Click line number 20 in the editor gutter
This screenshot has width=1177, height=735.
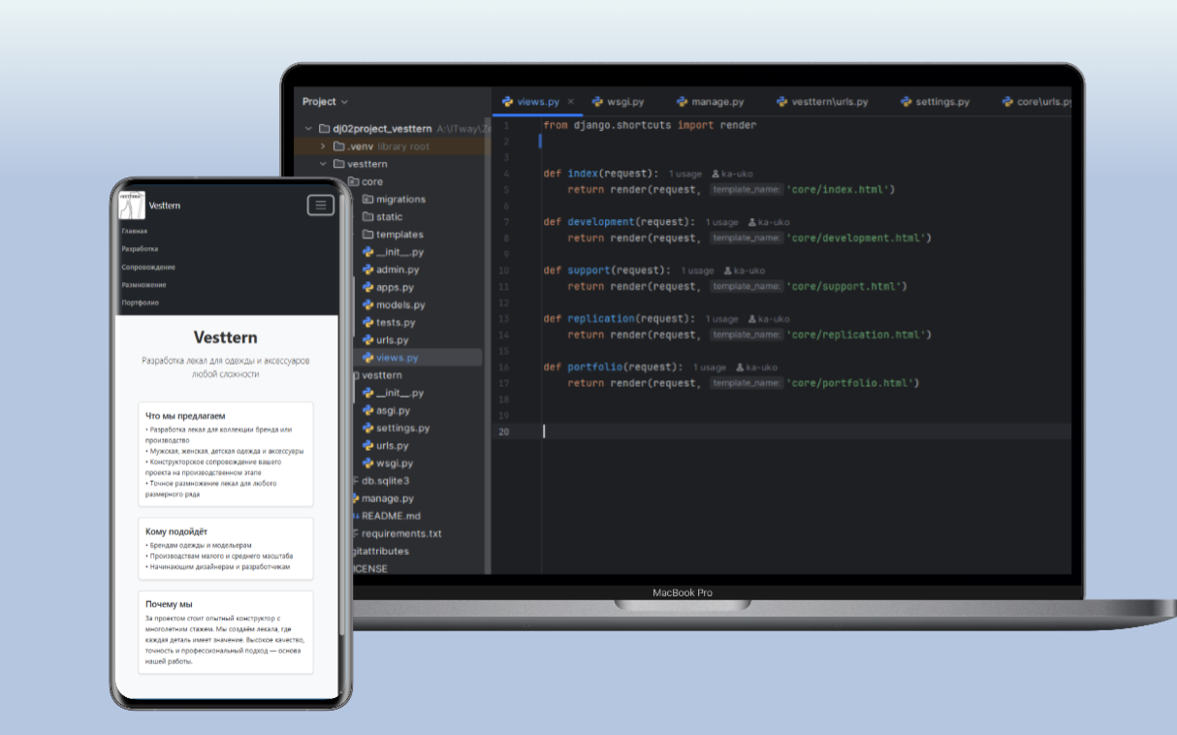(x=502, y=431)
